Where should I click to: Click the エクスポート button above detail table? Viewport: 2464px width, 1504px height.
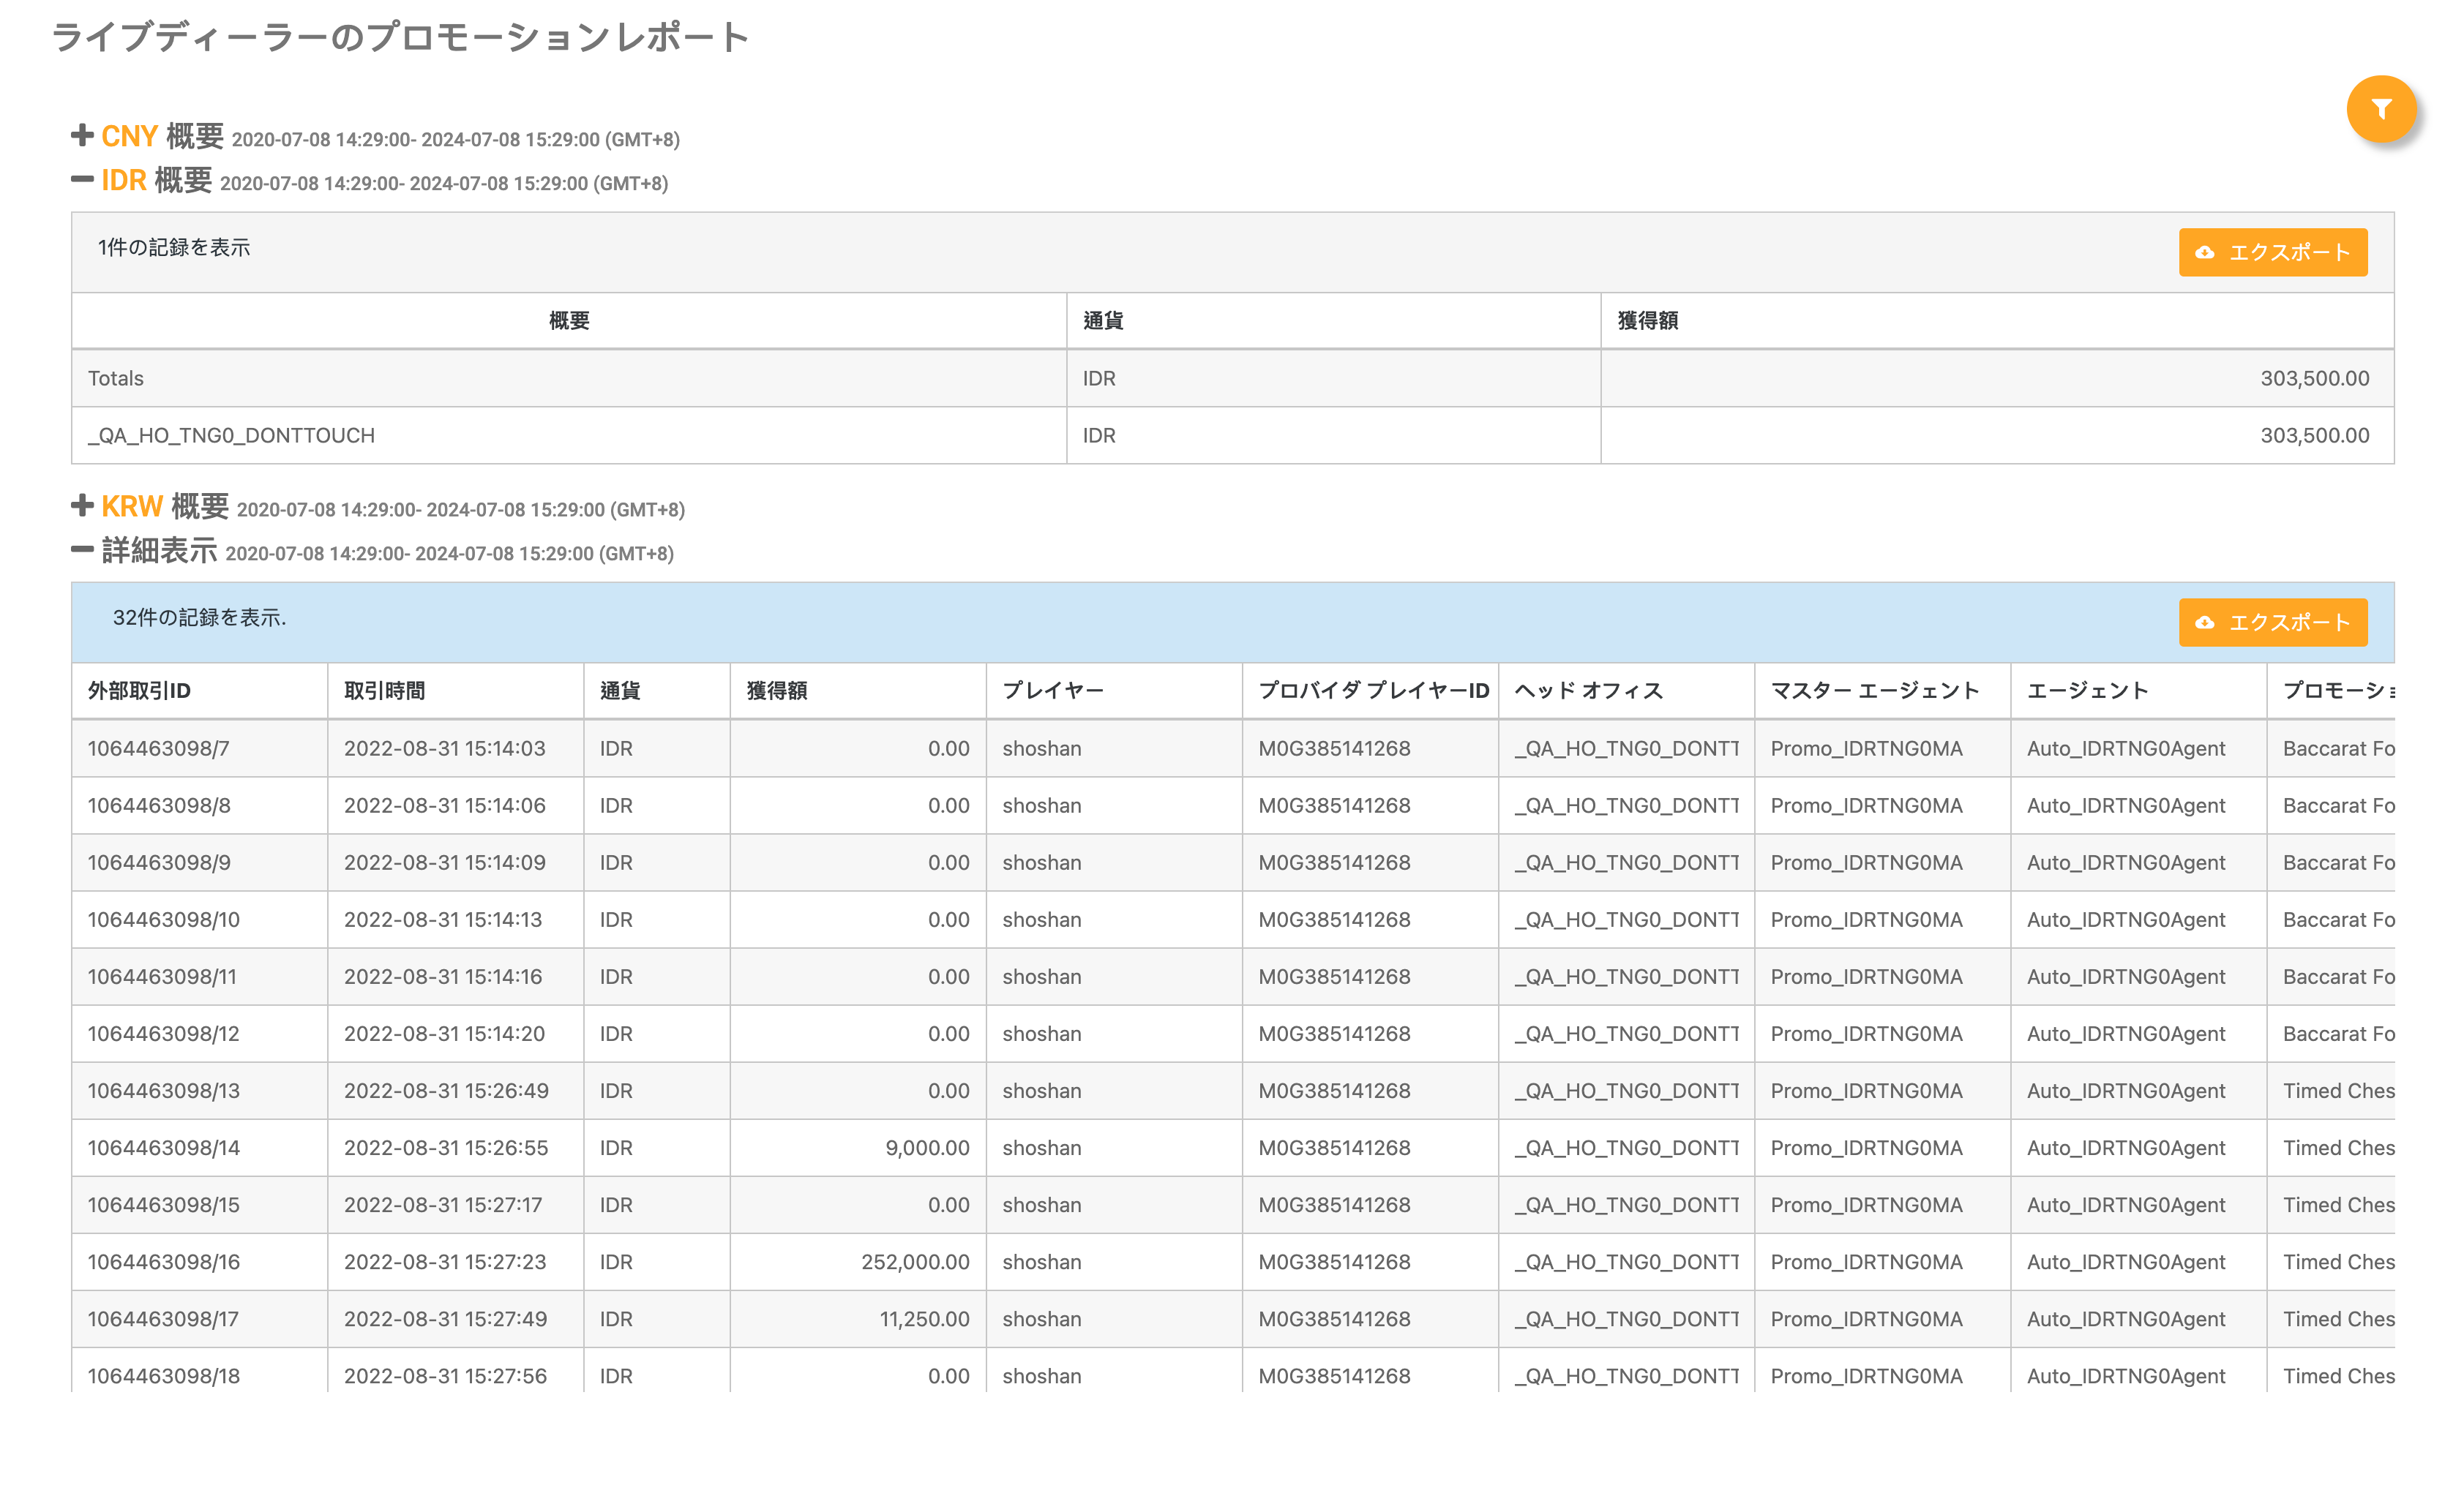pyautogui.click(x=2273, y=623)
